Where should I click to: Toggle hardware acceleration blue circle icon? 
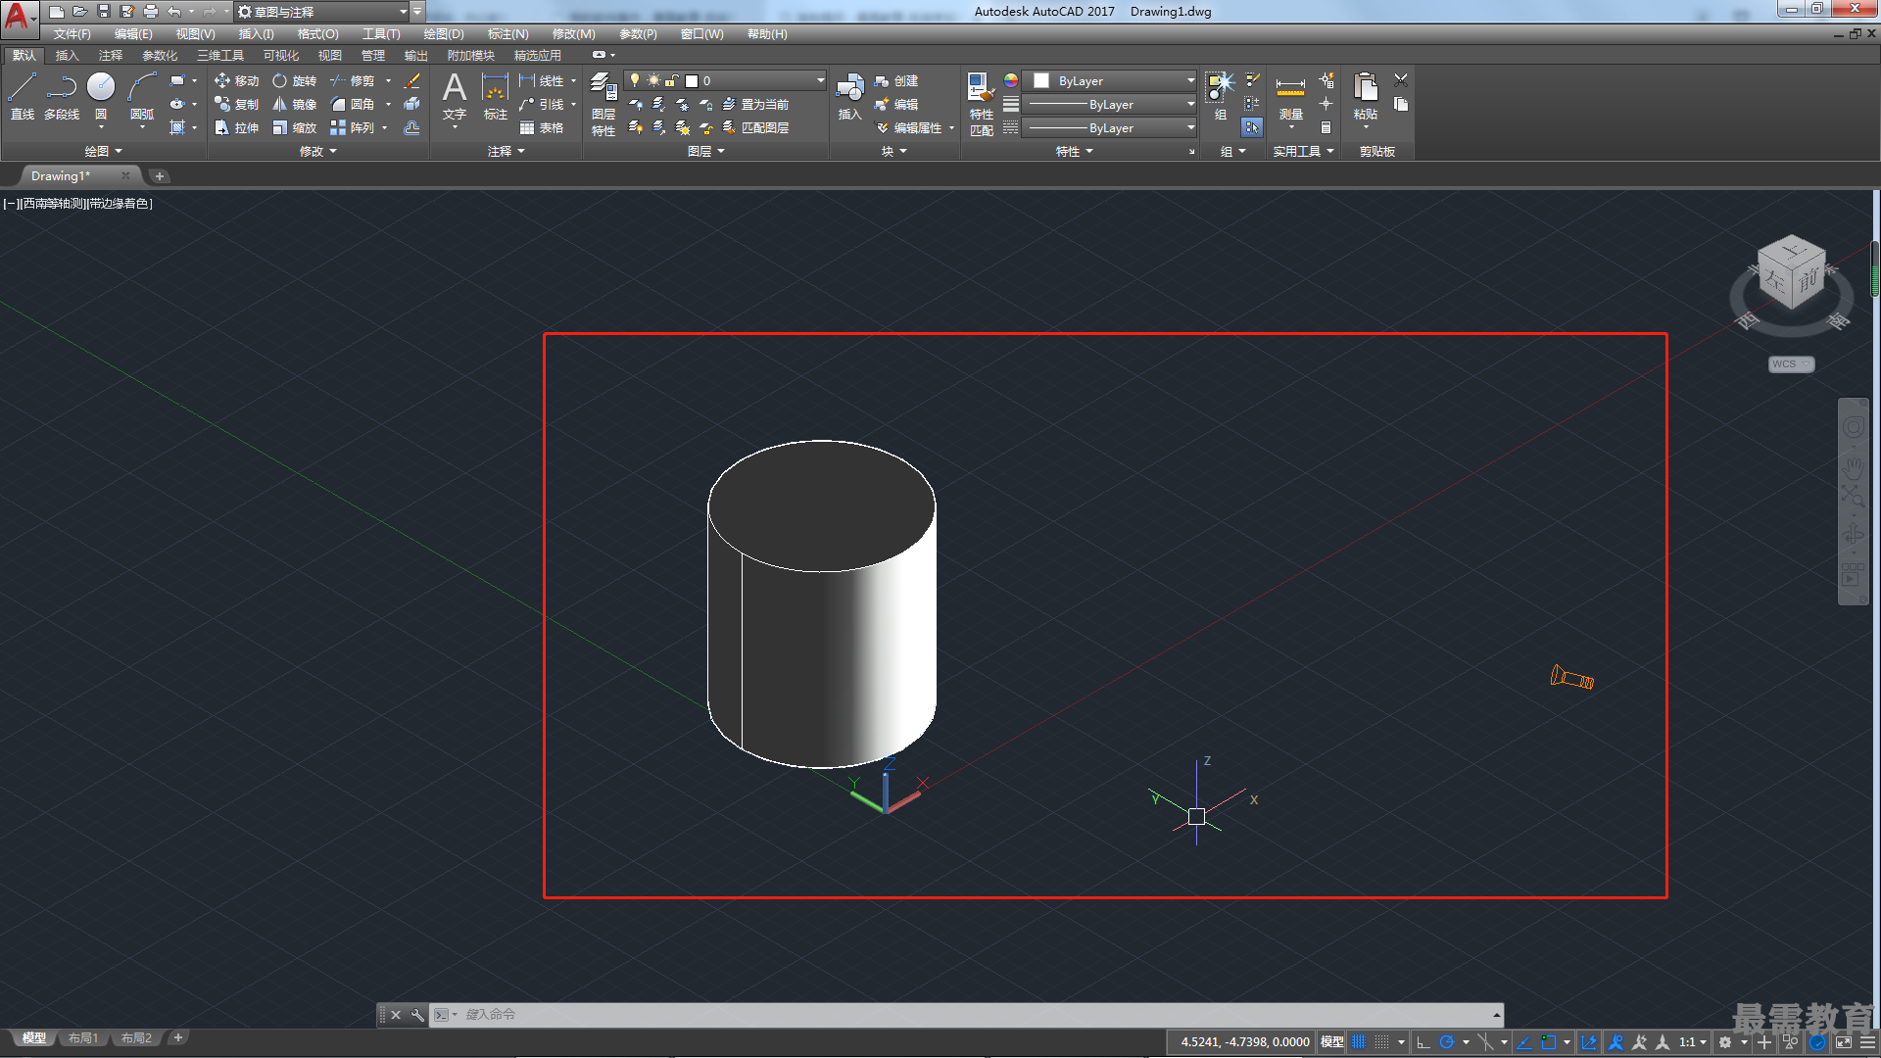(1817, 1042)
